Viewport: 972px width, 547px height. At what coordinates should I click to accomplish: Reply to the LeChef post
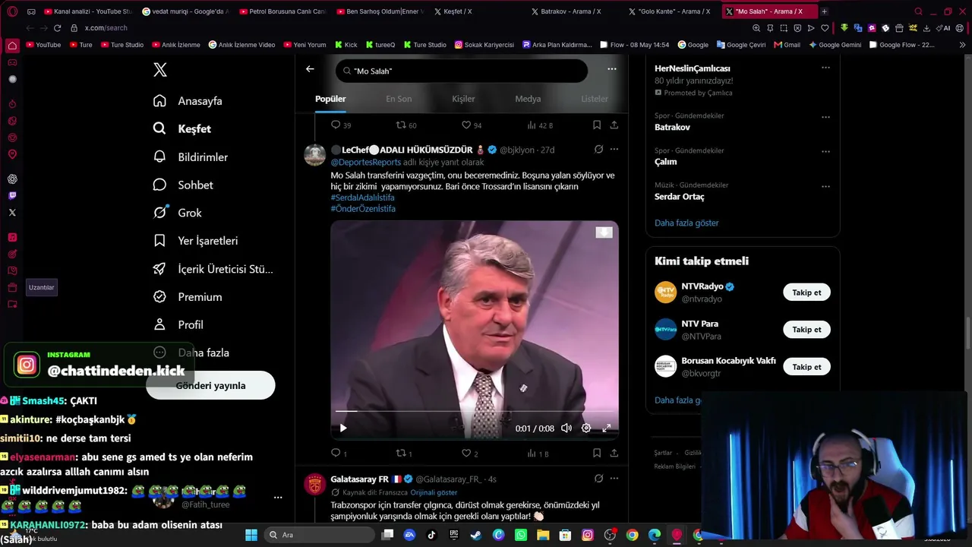(x=336, y=454)
